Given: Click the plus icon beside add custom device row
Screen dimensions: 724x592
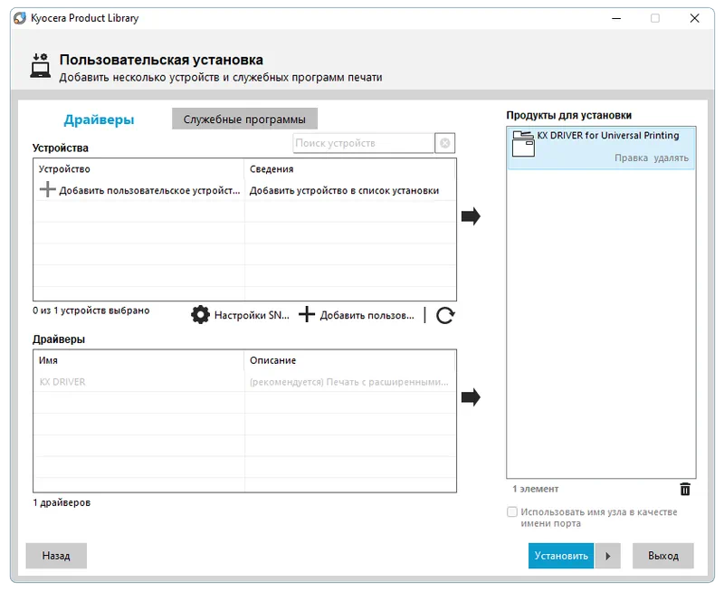Looking at the screenshot, I should pos(47,189).
